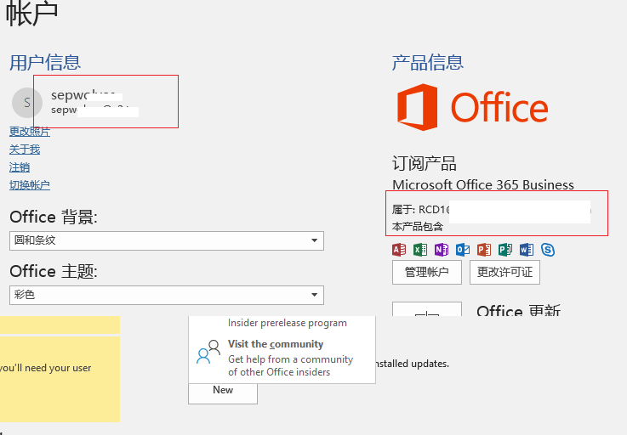Select Visit the community entry
This screenshot has height=435, width=627.
(282, 358)
